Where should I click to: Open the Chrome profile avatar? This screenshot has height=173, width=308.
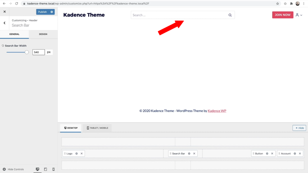pos(297,4)
